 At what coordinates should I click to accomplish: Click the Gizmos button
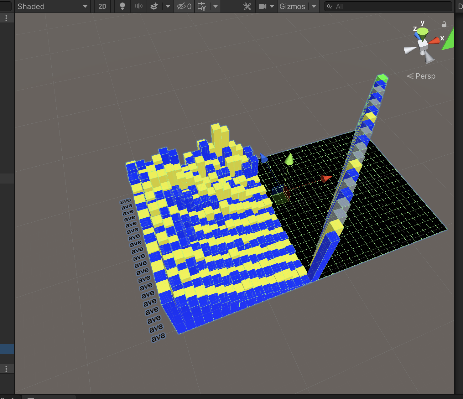(x=292, y=6)
